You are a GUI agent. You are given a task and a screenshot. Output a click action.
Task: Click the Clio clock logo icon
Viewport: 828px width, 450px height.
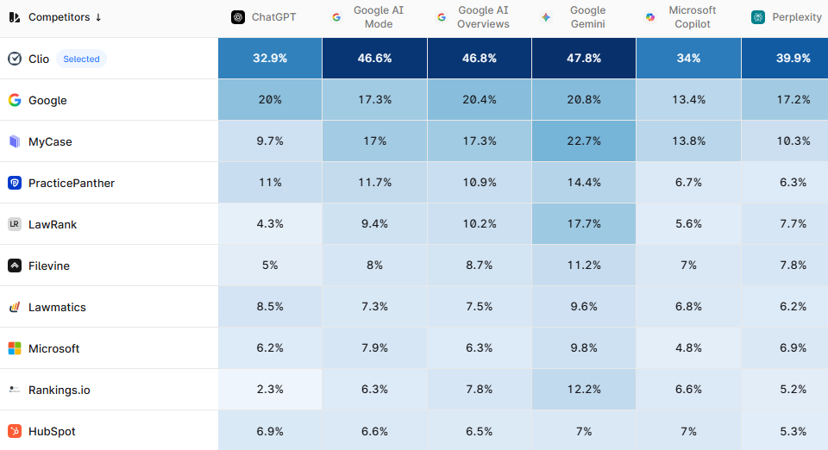[15, 59]
